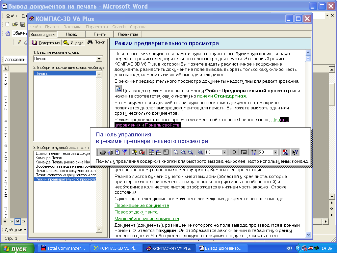Follow the 'панели Стандартная' link
337x253 pixels.
[x=221, y=96]
